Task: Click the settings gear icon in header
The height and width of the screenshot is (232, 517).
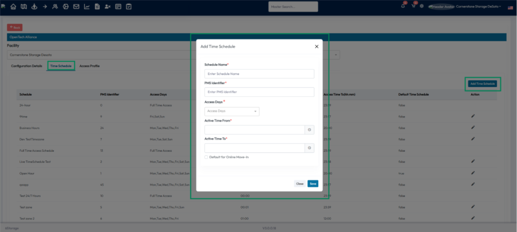Action: point(422,6)
